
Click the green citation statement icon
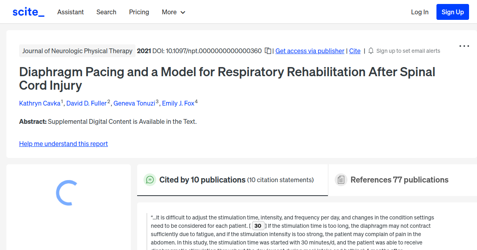pos(150,180)
